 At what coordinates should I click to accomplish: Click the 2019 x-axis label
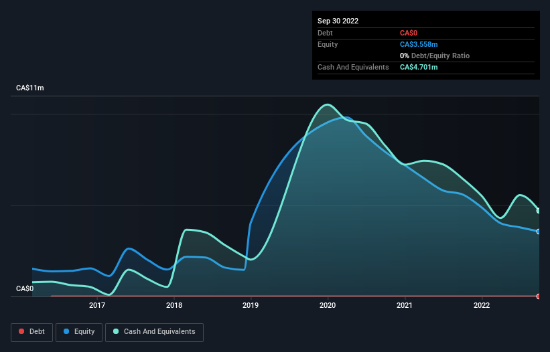coord(251,305)
